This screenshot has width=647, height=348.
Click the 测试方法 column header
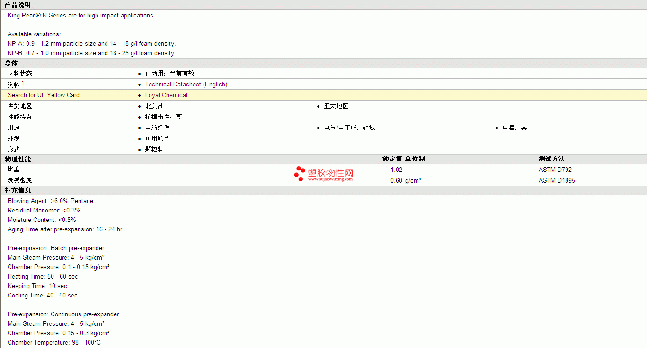(552, 159)
